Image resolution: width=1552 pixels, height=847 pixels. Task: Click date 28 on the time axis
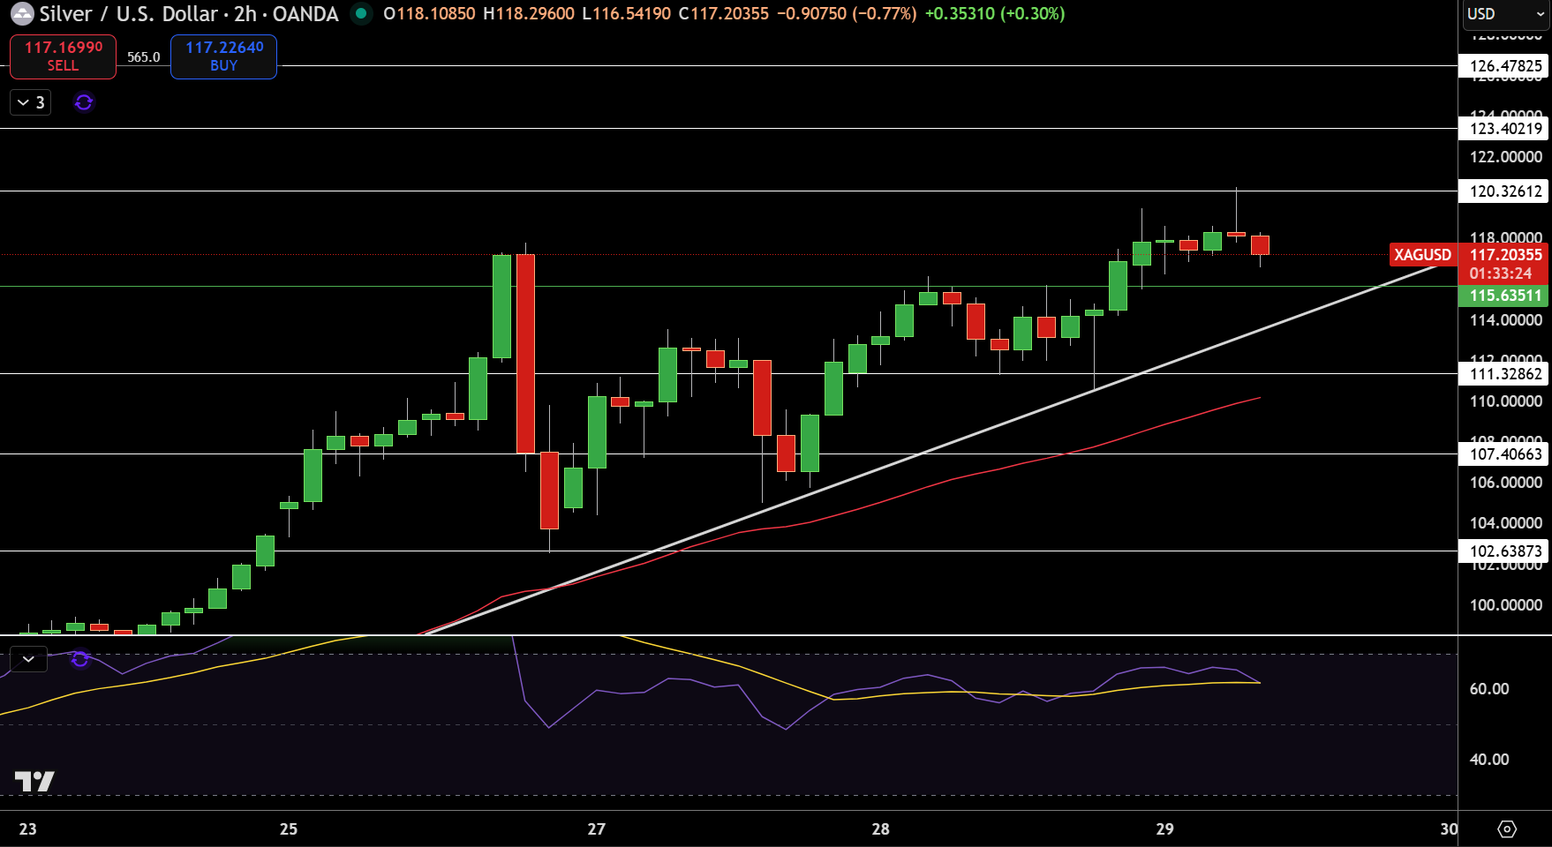[x=880, y=829]
